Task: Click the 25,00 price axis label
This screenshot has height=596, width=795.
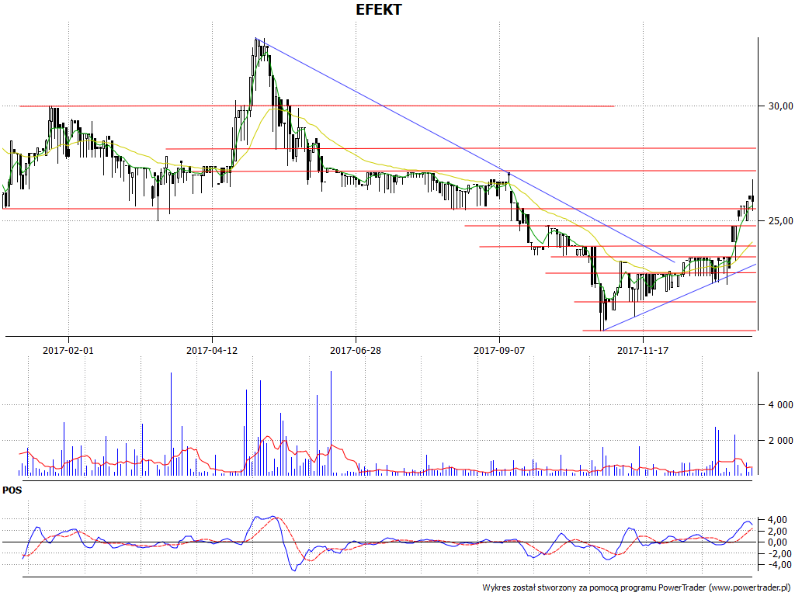Action: [x=781, y=221]
